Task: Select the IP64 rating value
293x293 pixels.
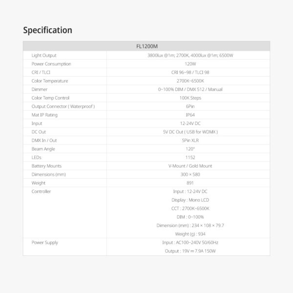Action: click(x=190, y=115)
